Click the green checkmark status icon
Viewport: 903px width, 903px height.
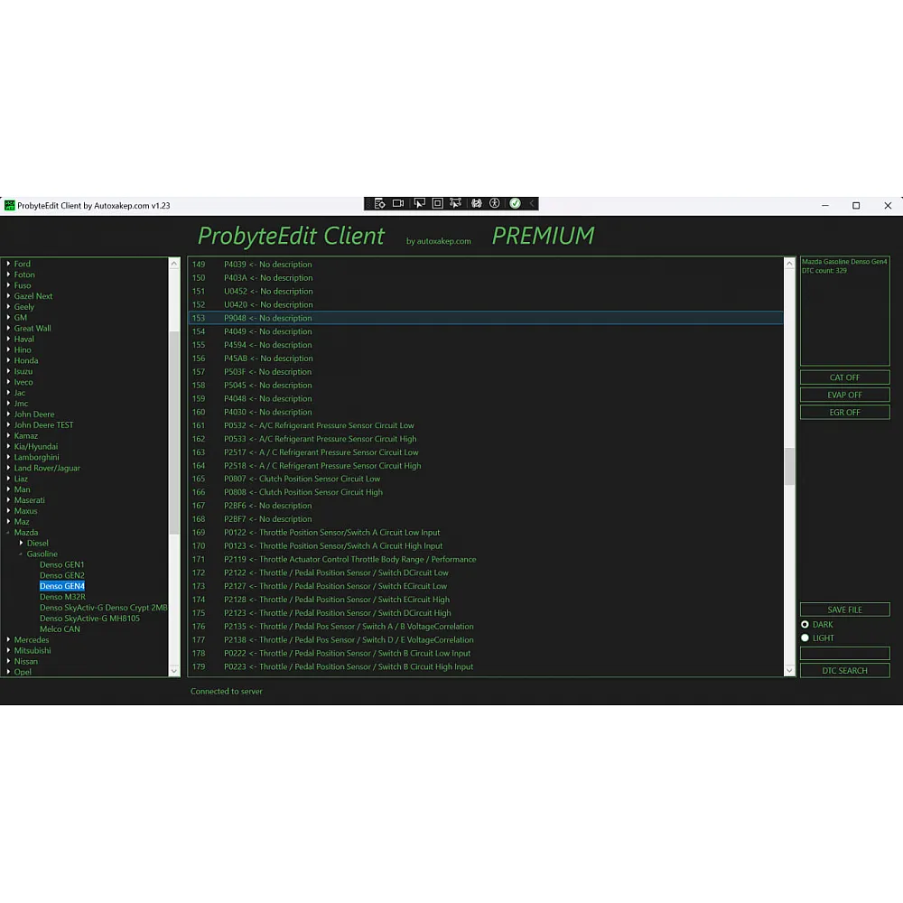[515, 204]
